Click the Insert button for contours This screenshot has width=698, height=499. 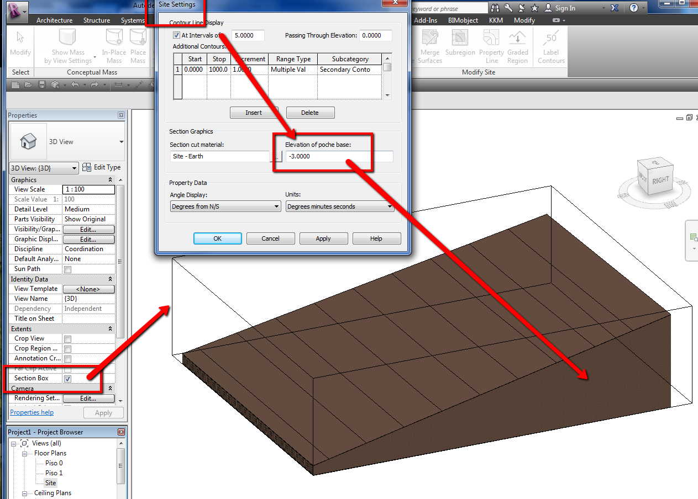coord(254,113)
